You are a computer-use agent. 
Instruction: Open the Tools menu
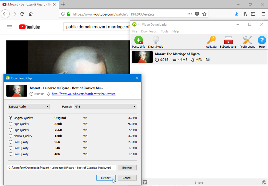(x=165, y=31)
